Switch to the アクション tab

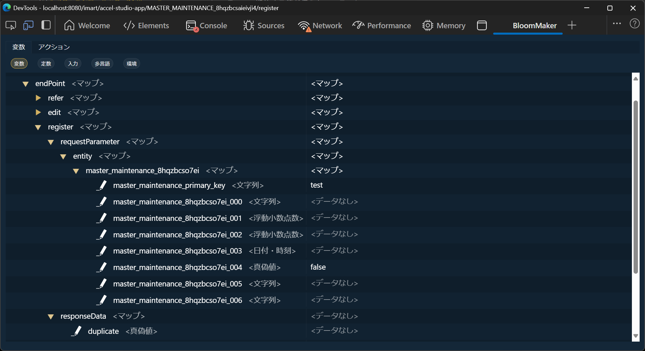[x=54, y=47]
